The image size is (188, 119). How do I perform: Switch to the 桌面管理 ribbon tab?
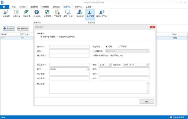tap(34, 7)
